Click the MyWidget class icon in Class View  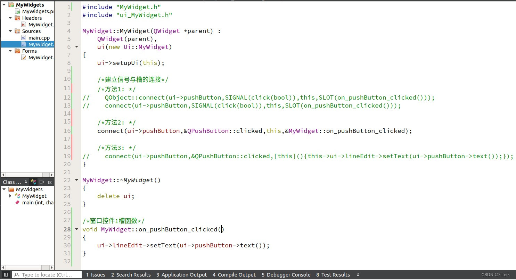[x=17, y=196]
